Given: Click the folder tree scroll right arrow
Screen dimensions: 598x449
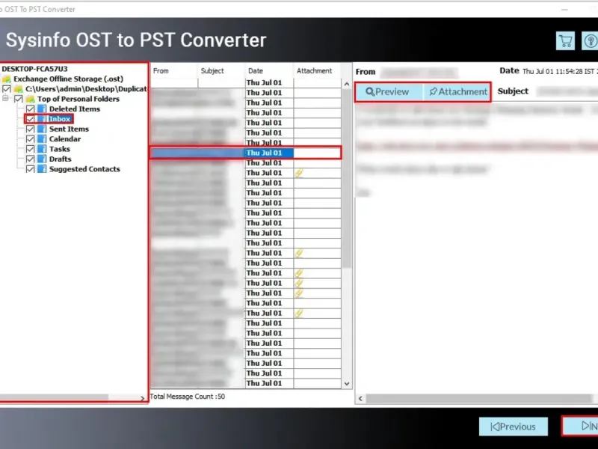Looking at the screenshot, I should click(x=142, y=398).
